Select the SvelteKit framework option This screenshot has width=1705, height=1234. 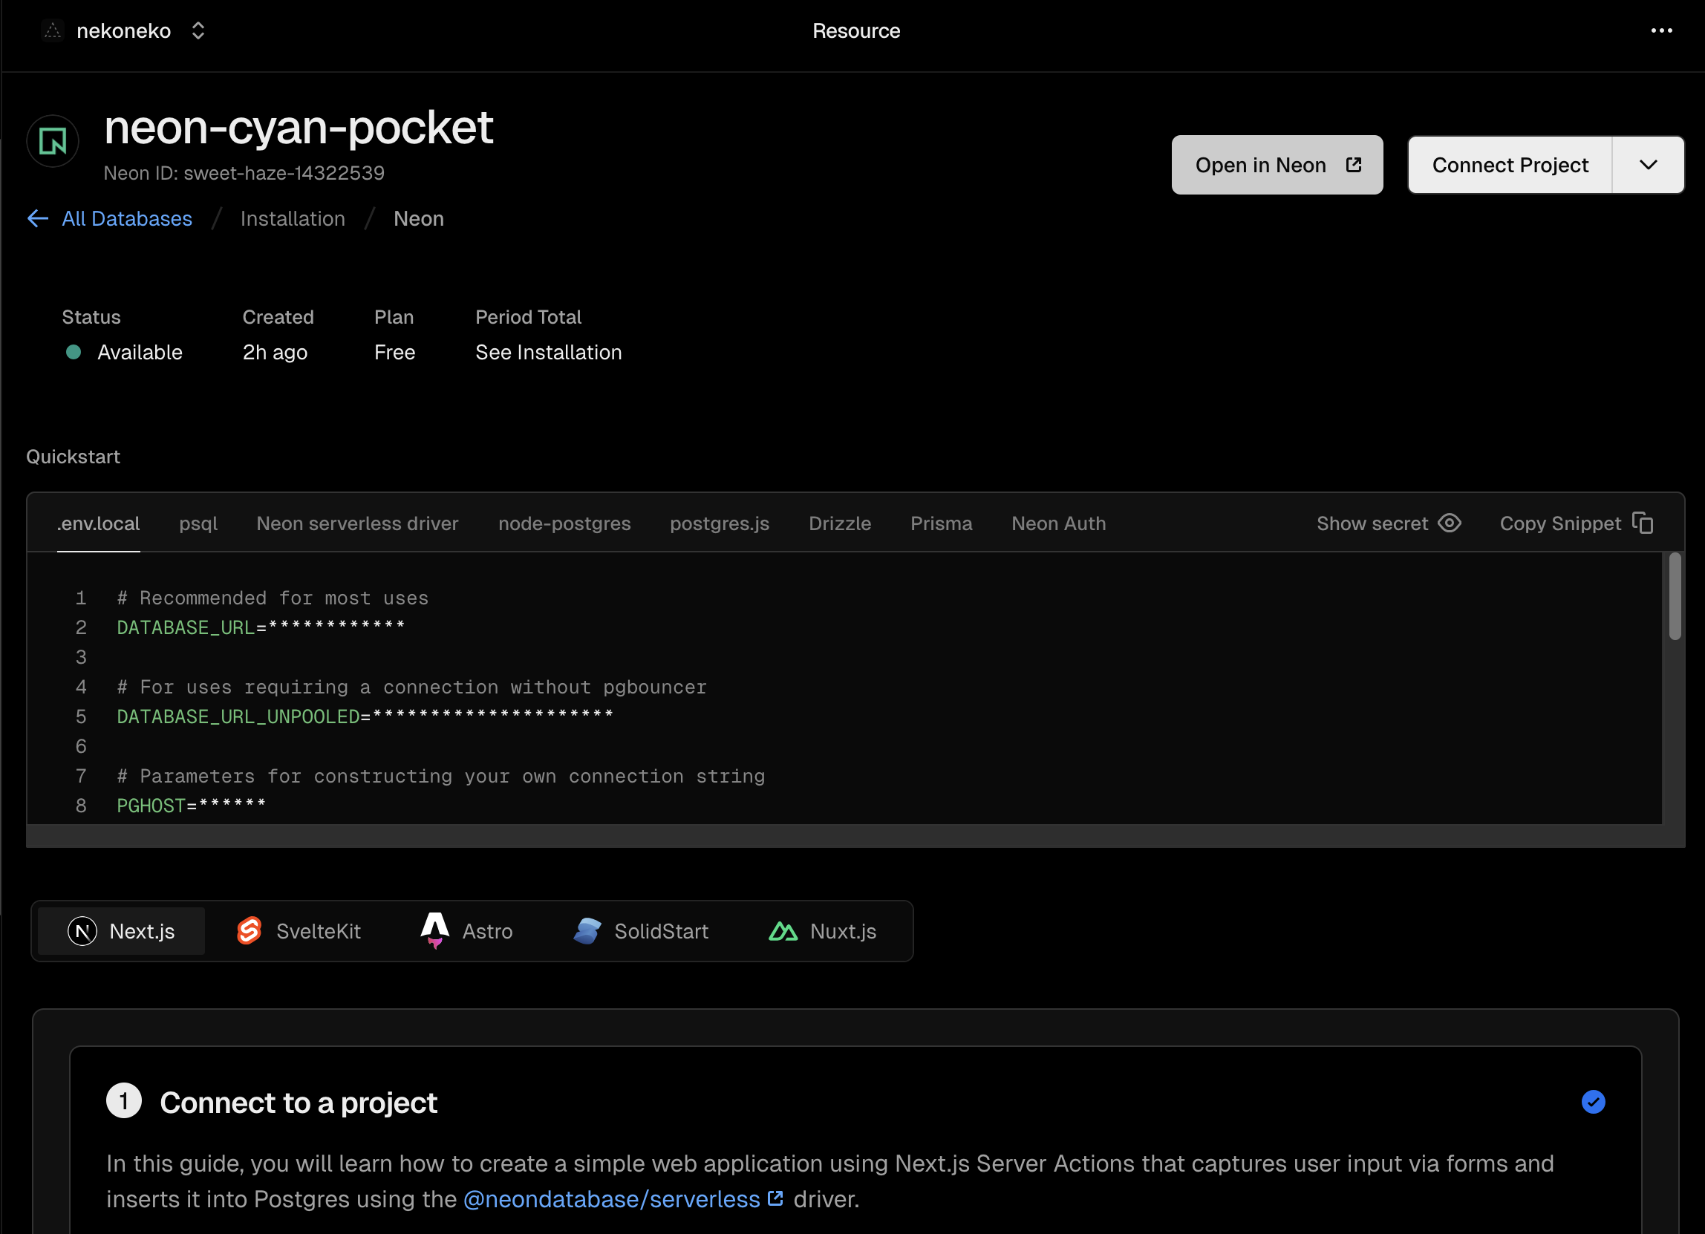(299, 931)
